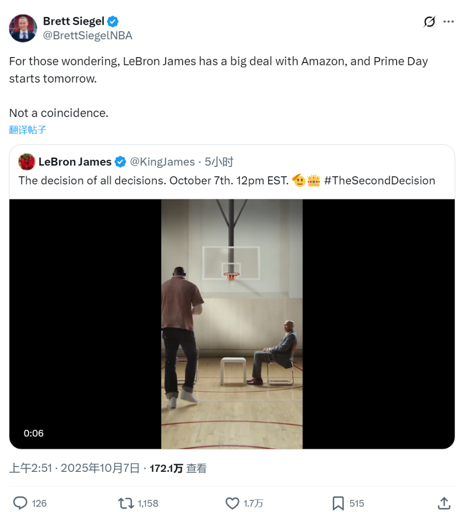Click the repost icon
The height and width of the screenshot is (512, 465).
pyautogui.click(x=126, y=503)
